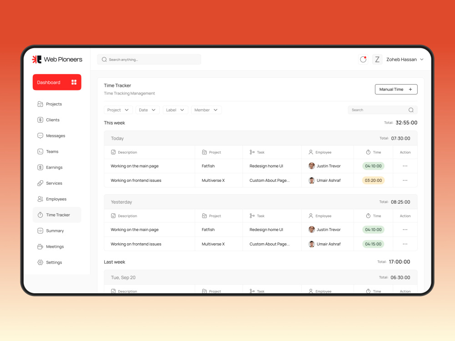Image resolution: width=455 pixels, height=341 pixels.
Task: Click the Messages chat bubble icon
Action: point(40,135)
